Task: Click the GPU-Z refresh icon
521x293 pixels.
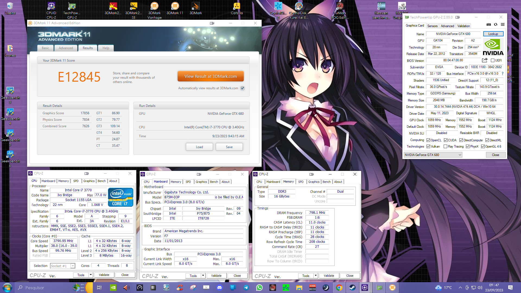Action: click(495, 24)
